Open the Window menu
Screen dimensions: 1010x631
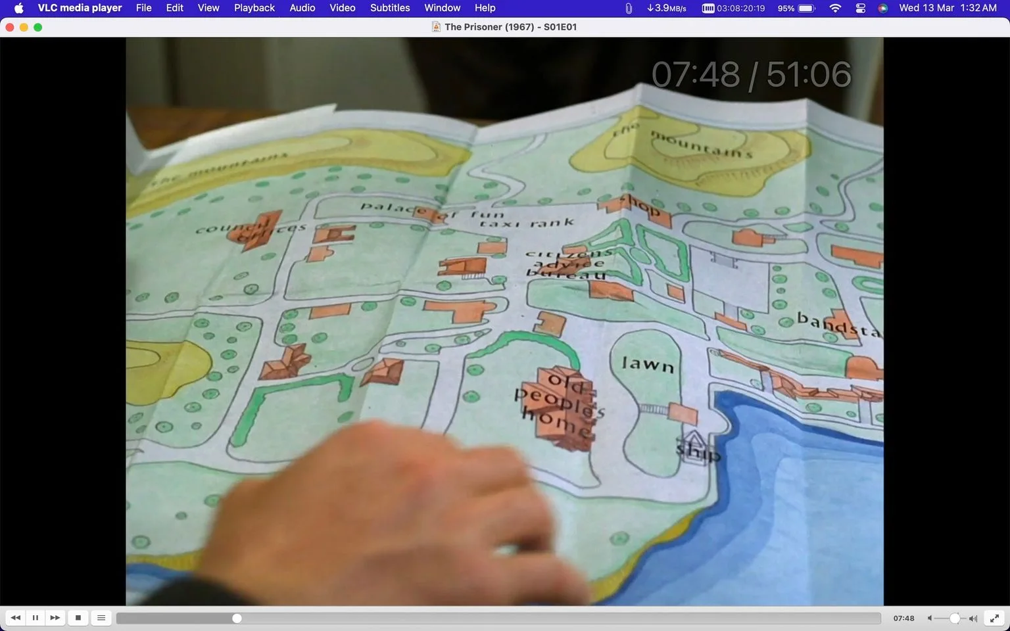(x=443, y=8)
